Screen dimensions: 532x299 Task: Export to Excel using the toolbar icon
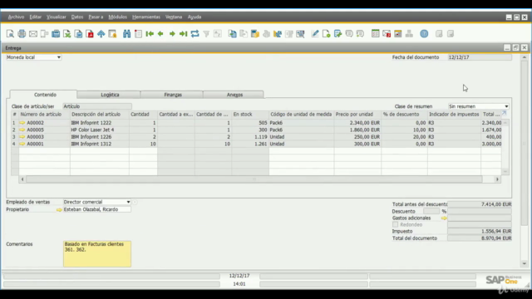click(67, 33)
